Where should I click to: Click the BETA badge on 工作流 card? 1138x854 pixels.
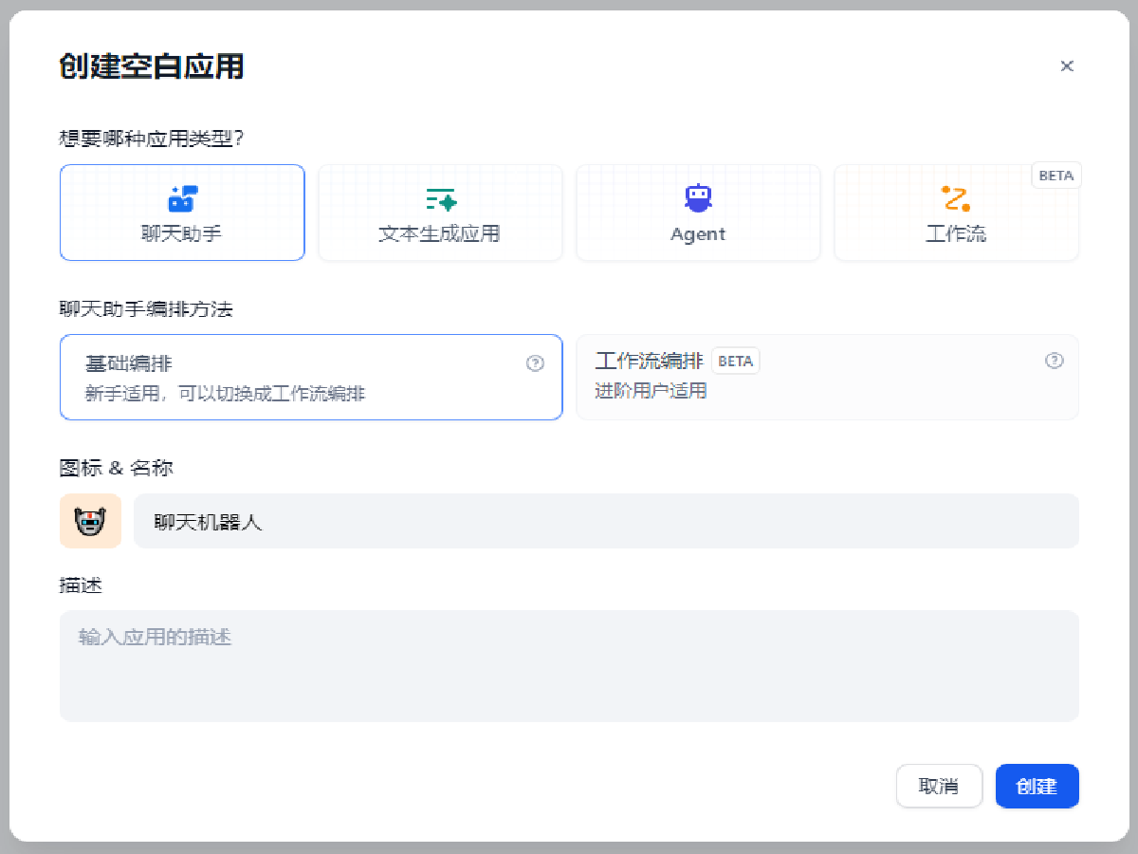coord(1055,176)
